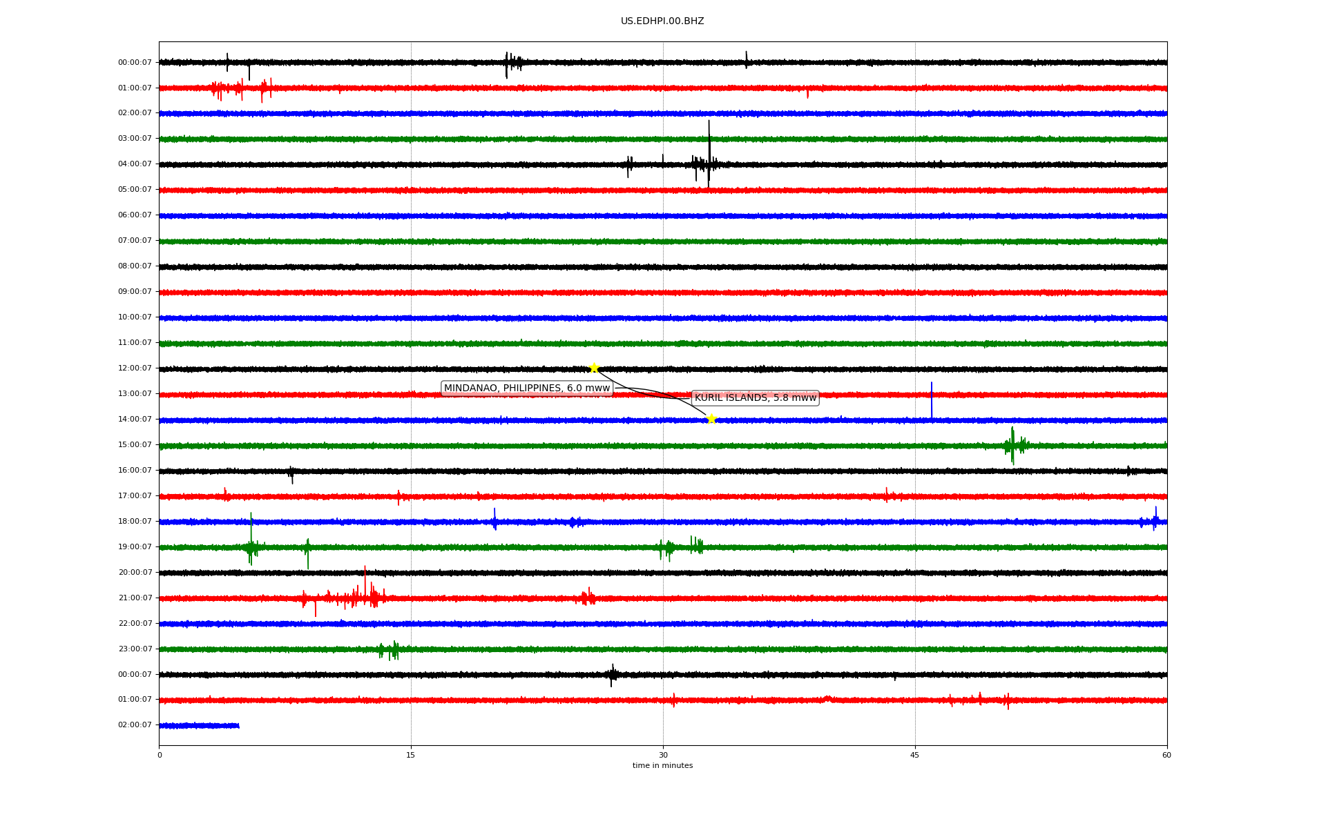This screenshot has width=1326, height=828.
Task: Click the 'time in minutes' axis label
Action: [662, 766]
